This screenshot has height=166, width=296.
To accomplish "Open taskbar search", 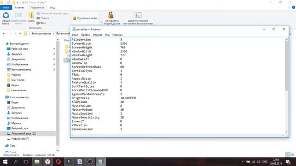I will [16, 162].
